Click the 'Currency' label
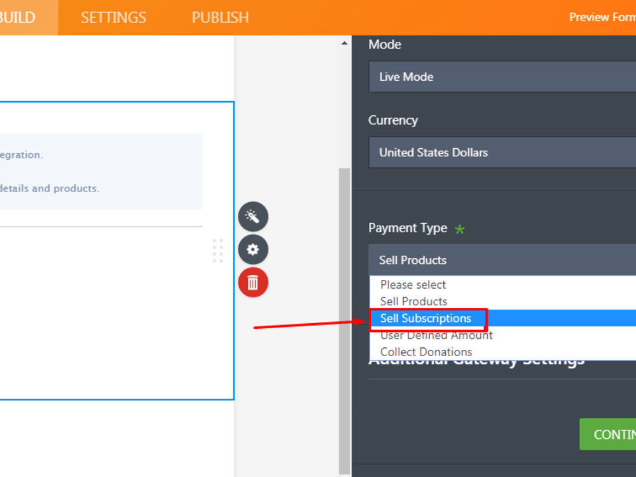 tap(393, 120)
